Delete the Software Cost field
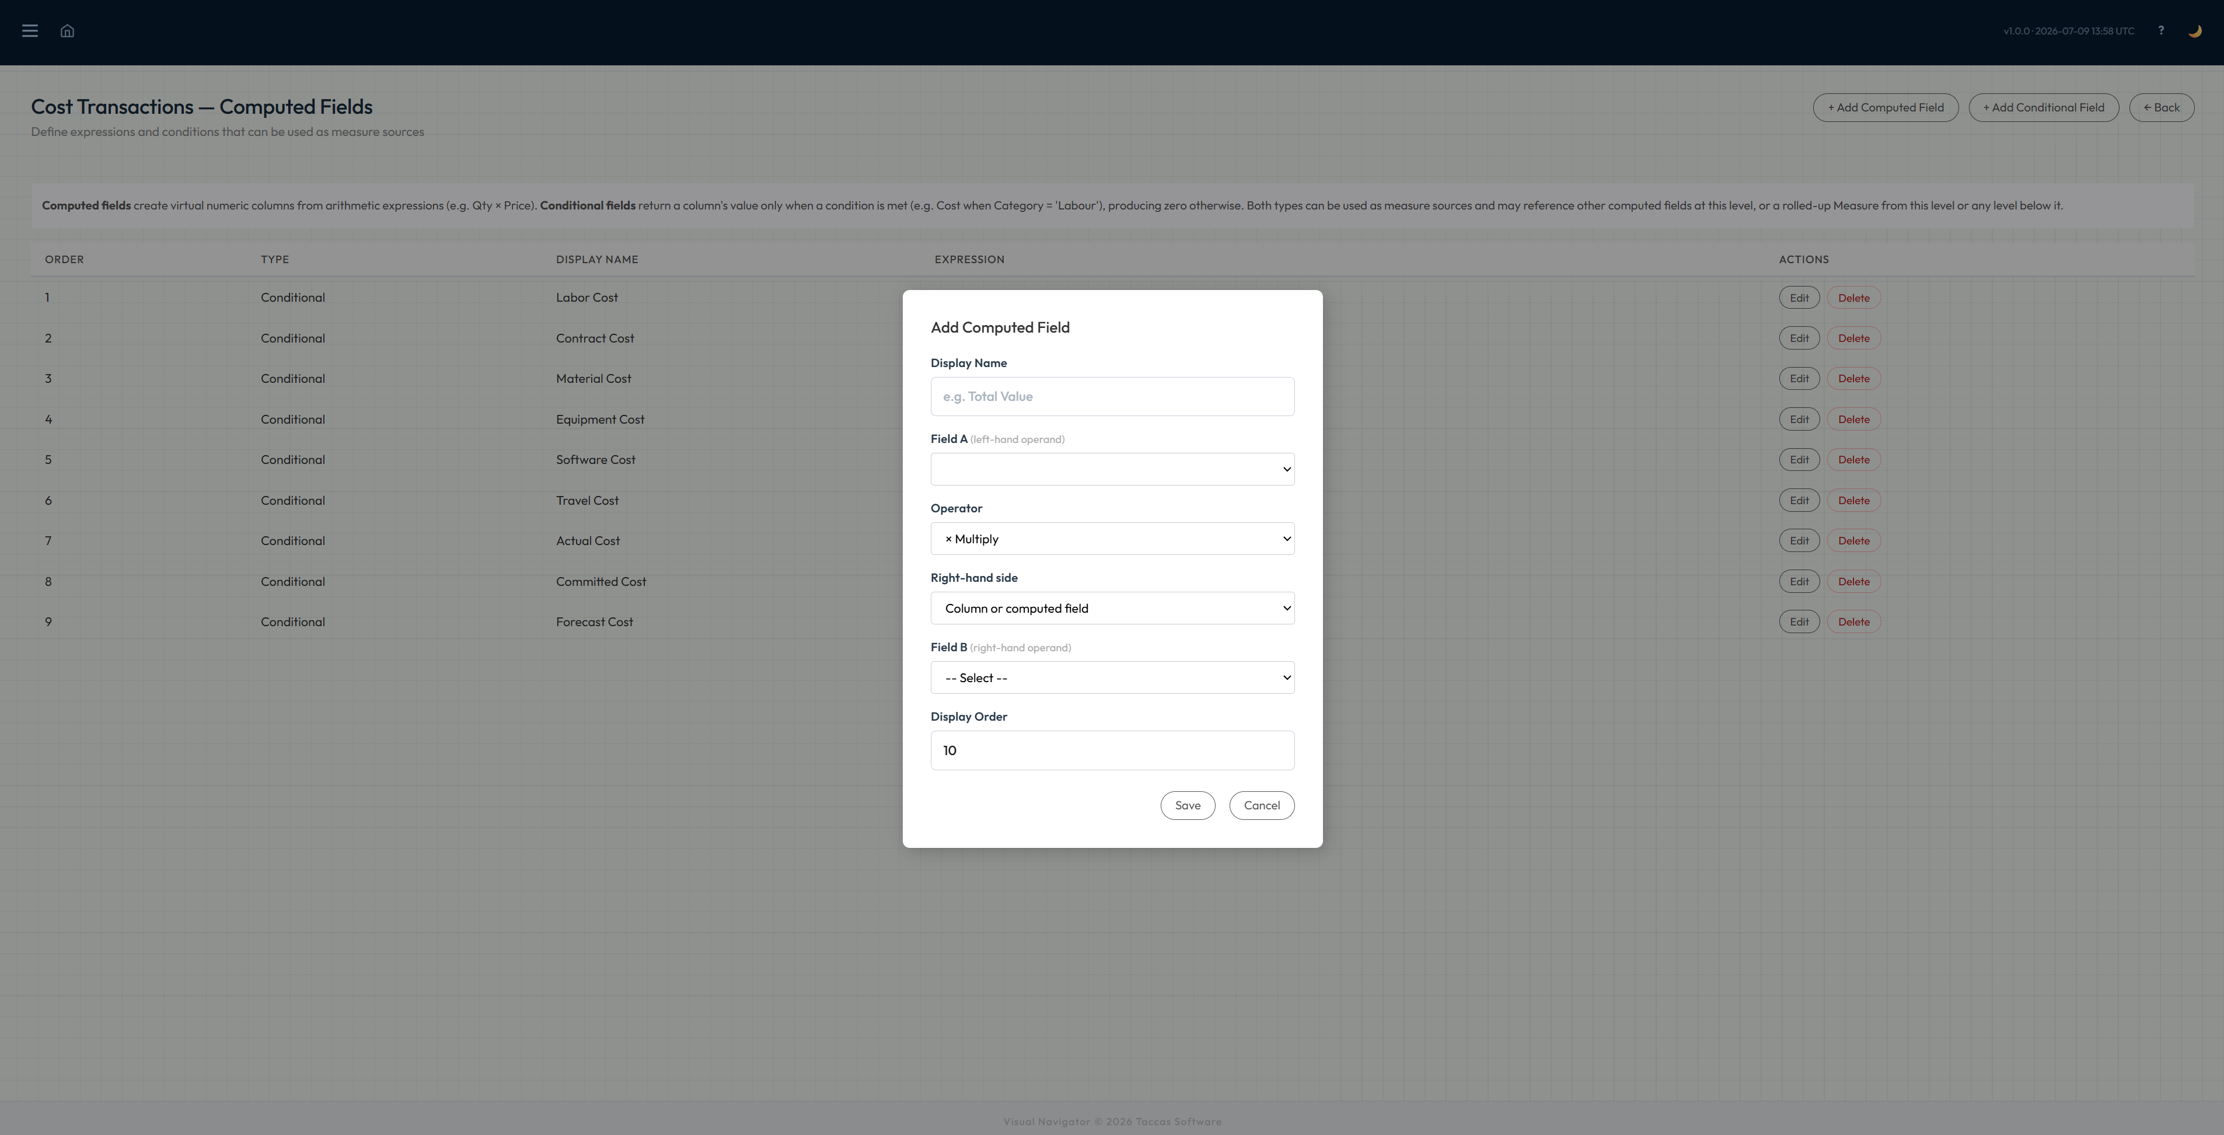The width and height of the screenshot is (2224, 1135). 1853,460
